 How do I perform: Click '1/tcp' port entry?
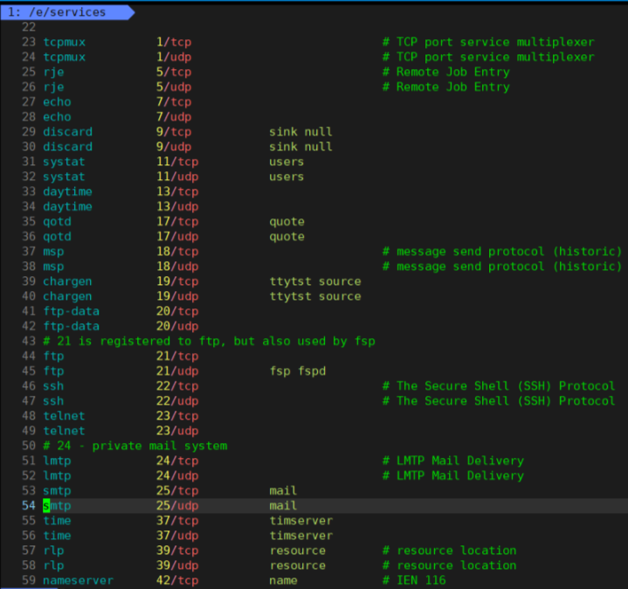coord(174,42)
